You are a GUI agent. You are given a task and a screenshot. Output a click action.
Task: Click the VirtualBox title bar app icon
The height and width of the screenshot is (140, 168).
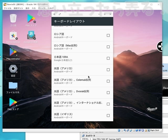[x=5, y=4]
